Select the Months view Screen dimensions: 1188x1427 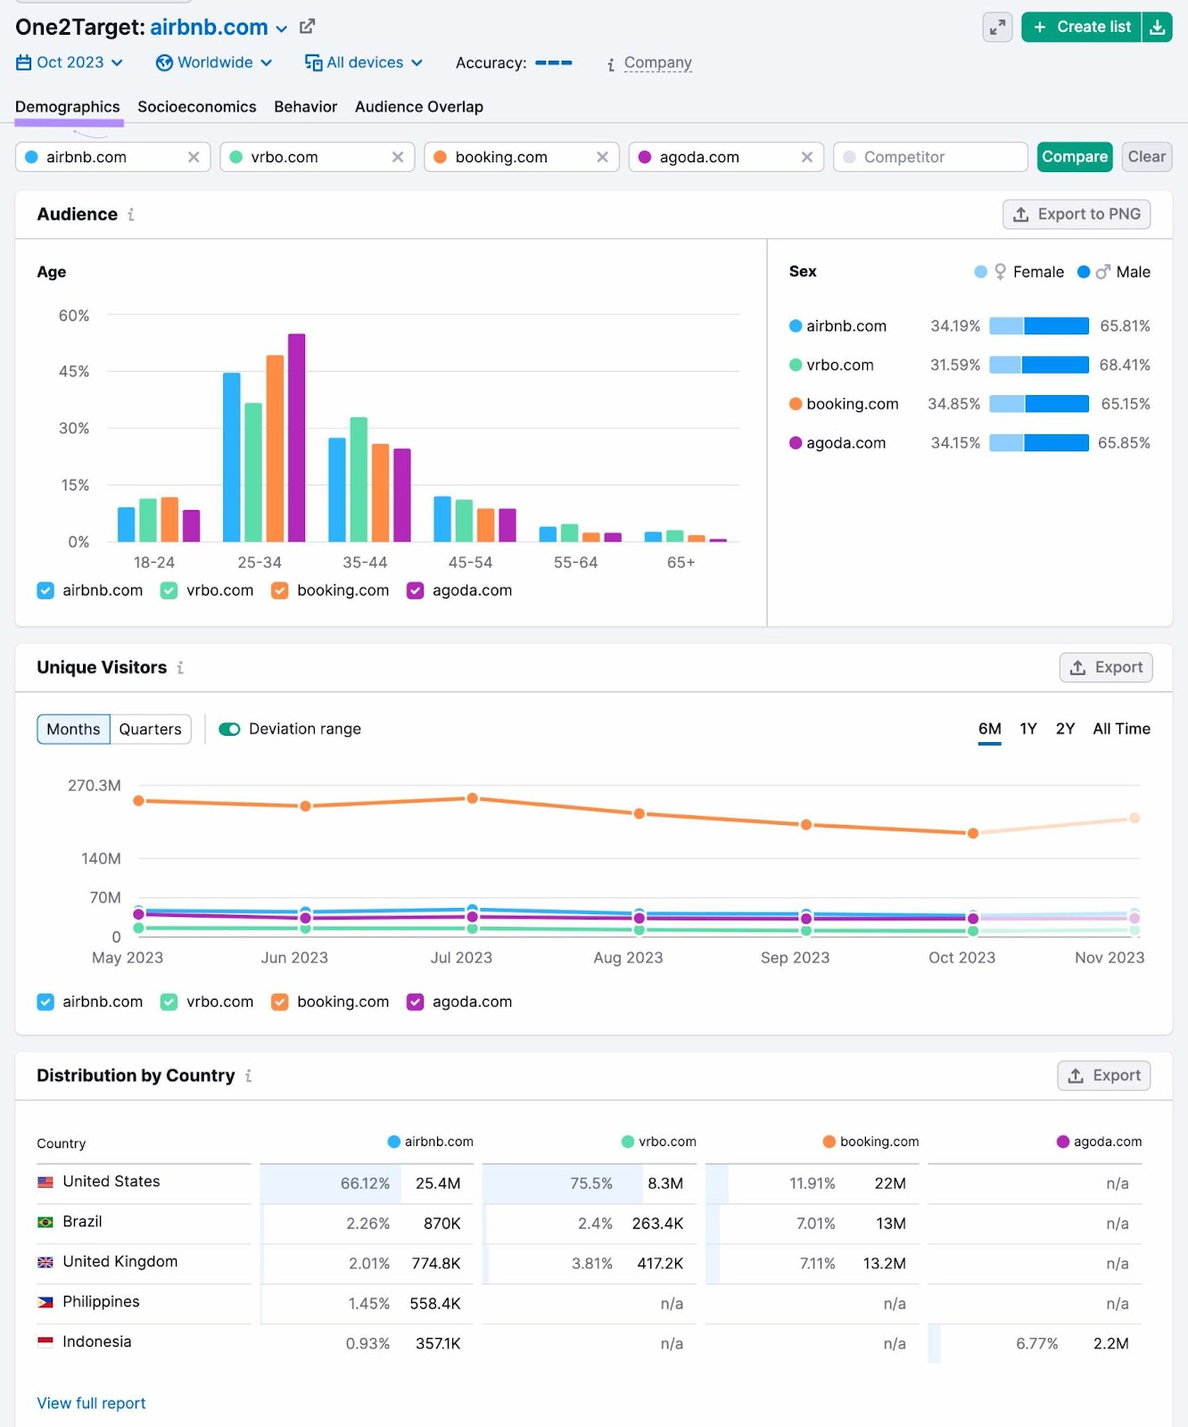[x=73, y=730]
